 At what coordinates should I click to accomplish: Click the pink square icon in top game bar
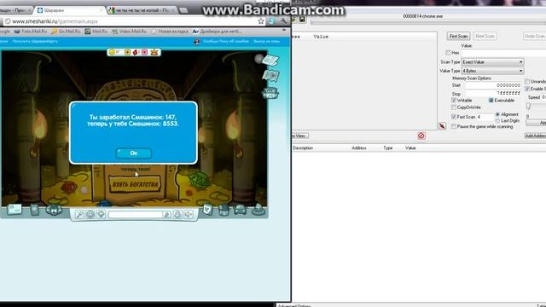tap(144, 52)
